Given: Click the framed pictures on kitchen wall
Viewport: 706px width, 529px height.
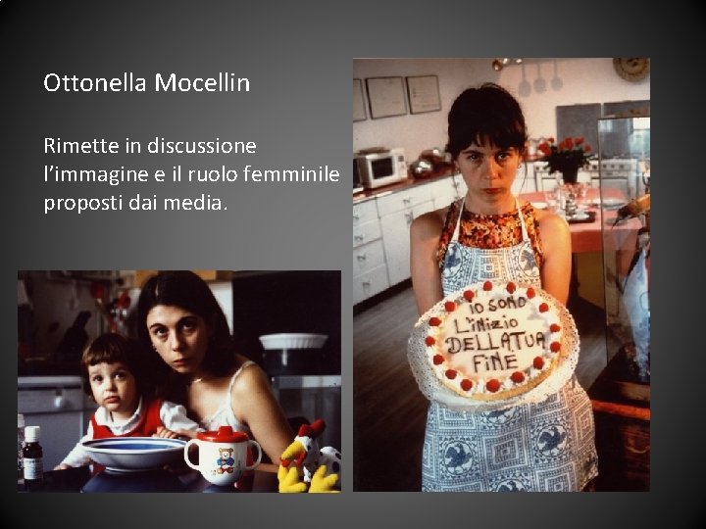Looking at the screenshot, I should (397, 98).
